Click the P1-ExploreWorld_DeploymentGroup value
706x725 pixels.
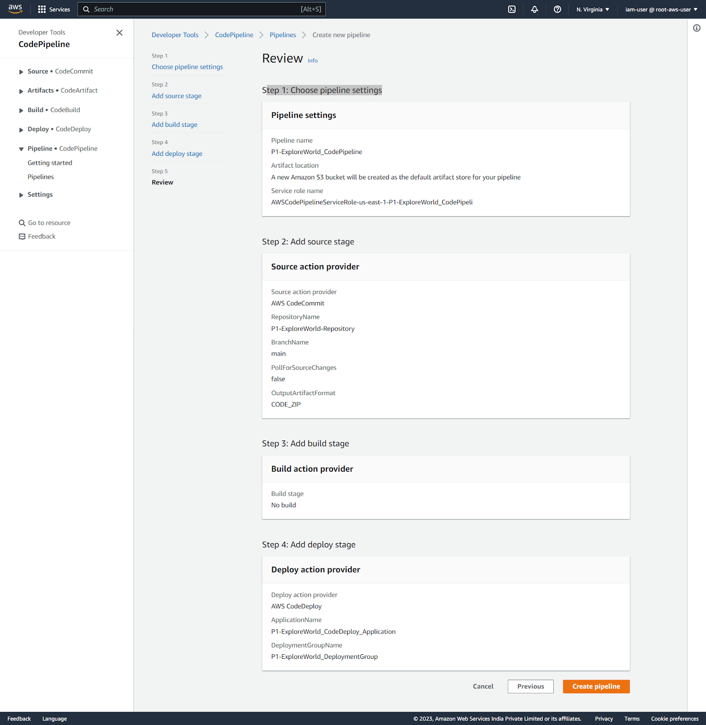tap(324, 657)
